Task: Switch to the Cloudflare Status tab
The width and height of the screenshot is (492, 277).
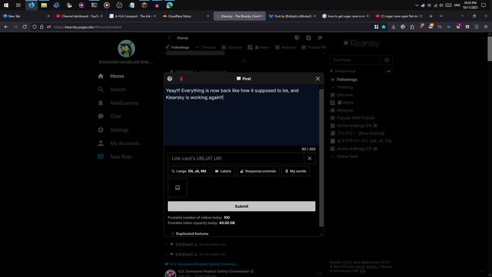Action: click(x=185, y=16)
